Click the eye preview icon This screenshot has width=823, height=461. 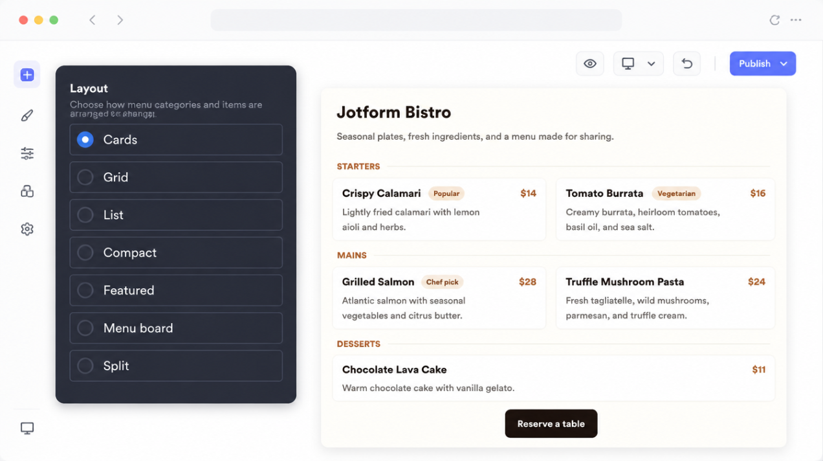point(589,63)
